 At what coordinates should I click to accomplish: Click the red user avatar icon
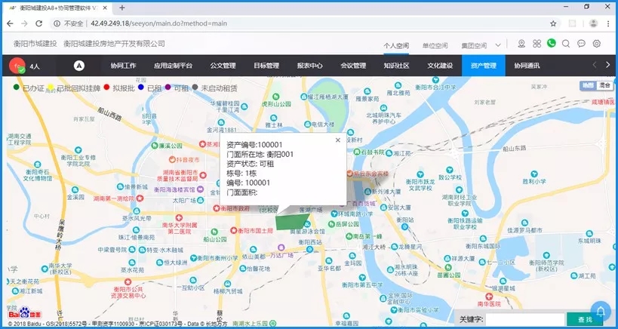pyautogui.click(x=17, y=66)
